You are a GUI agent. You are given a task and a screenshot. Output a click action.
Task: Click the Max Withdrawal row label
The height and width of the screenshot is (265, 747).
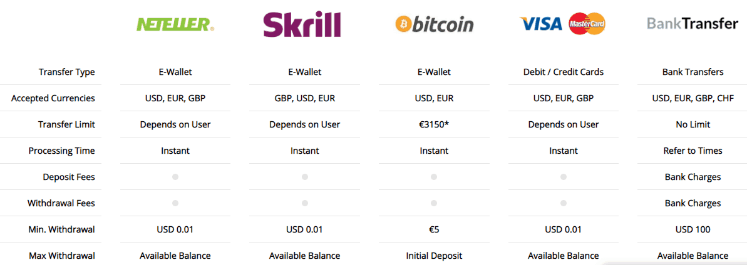(61, 256)
